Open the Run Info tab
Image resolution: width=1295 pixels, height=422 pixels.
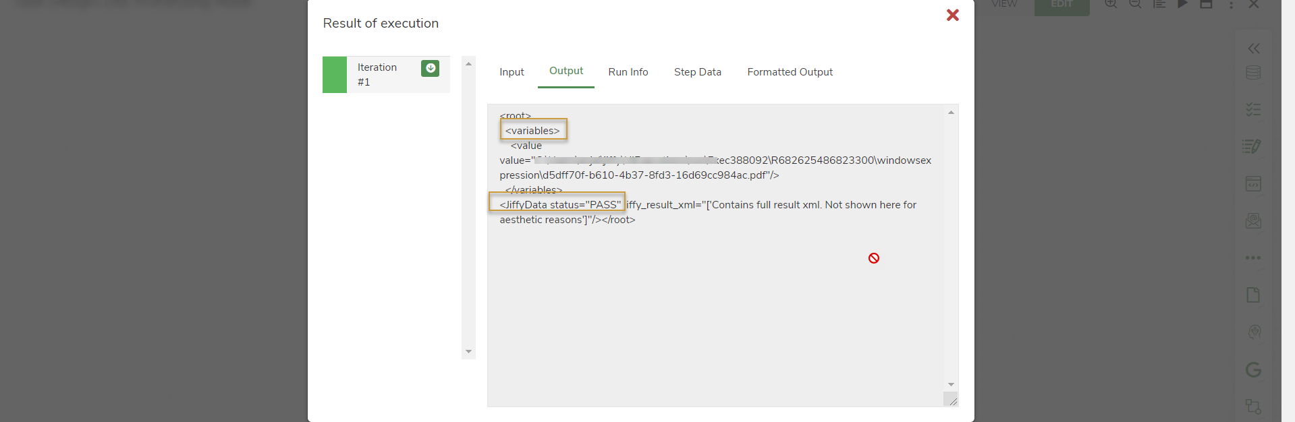tap(628, 72)
